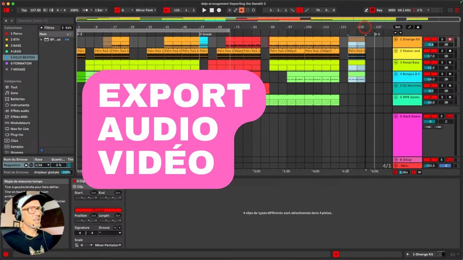Click the browser back arrow

click(x=6, y=21)
